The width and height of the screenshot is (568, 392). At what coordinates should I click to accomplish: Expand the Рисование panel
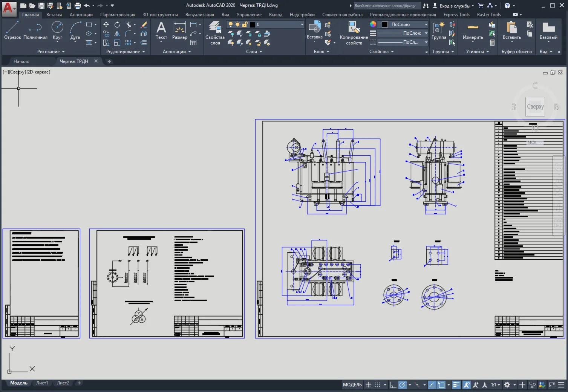pos(51,52)
